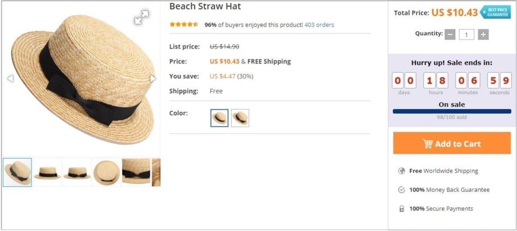This screenshot has width=517, height=231.
Task: Click the quantity input field
Action: (x=467, y=35)
